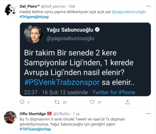Click the 1 sa timestamp on the second tweet
This screenshot has width=156, height=134.
click(76, 114)
